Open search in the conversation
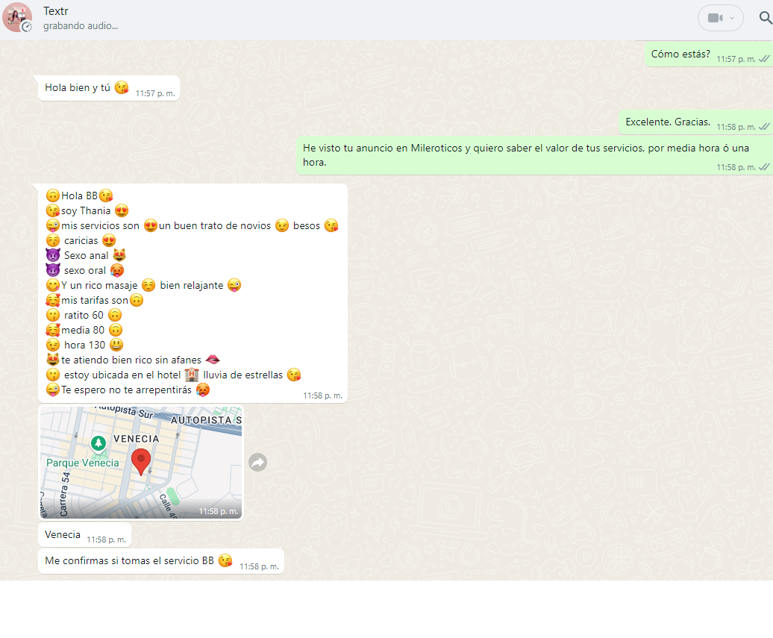The width and height of the screenshot is (773, 638). point(764,18)
